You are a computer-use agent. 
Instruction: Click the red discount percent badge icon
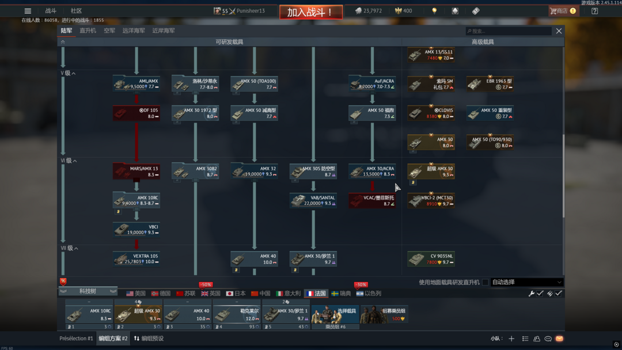coord(63,281)
